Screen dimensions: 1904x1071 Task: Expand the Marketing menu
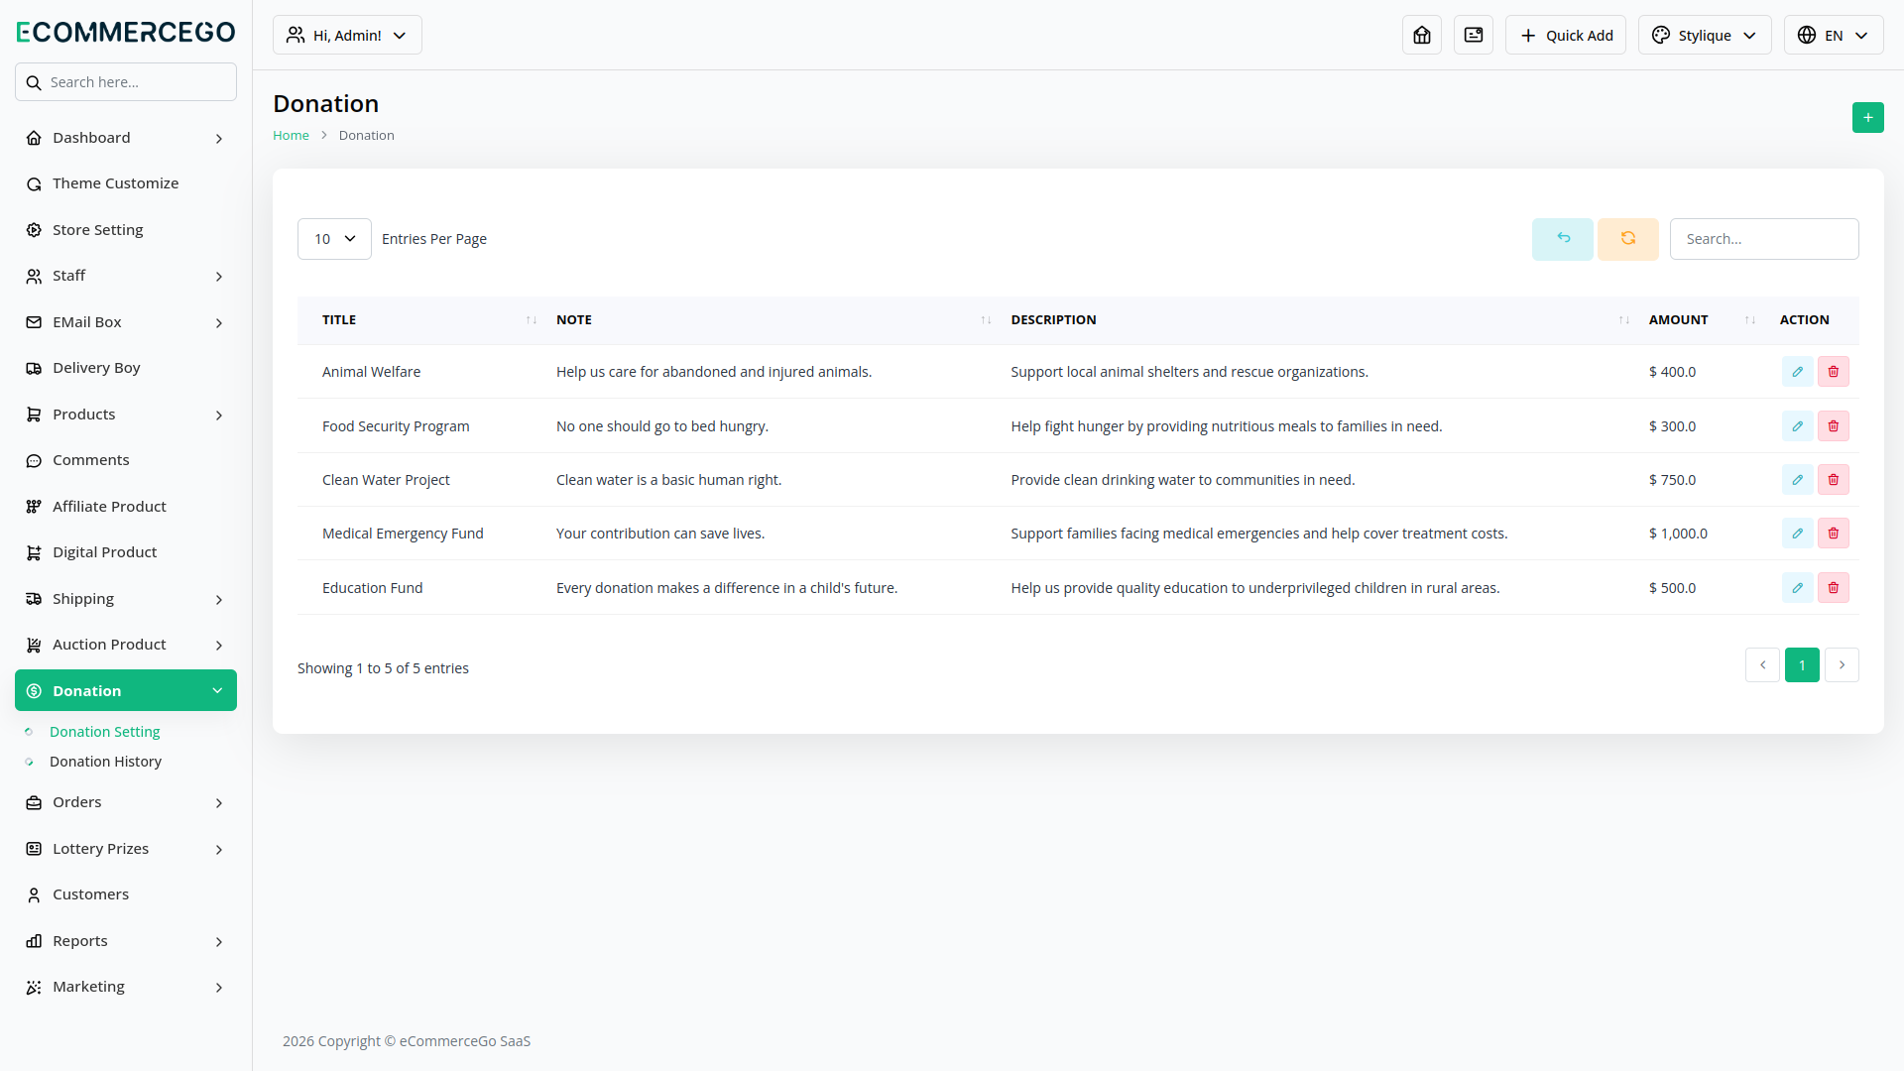(126, 987)
